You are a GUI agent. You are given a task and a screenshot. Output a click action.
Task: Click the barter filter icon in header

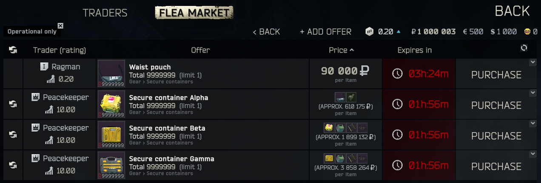pyautogui.click(x=13, y=50)
